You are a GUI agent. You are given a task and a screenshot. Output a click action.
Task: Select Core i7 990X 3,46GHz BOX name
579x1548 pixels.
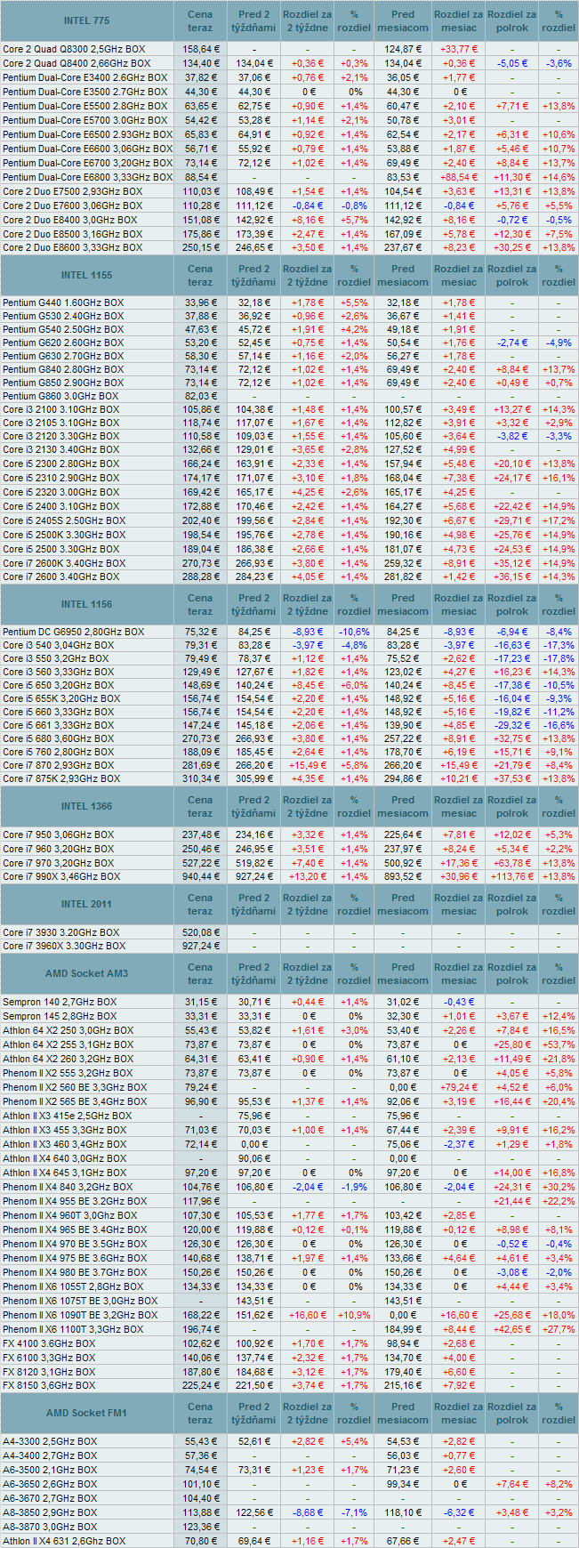click(x=61, y=876)
